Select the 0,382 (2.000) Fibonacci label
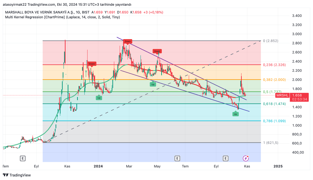Screen dimensions: 313x180 pos(274,80)
